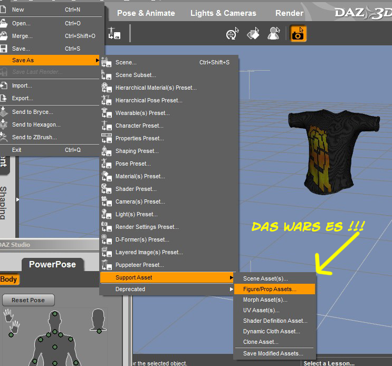Select the surface selection tool in toolbar
The image size is (392, 366).
point(253,33)
